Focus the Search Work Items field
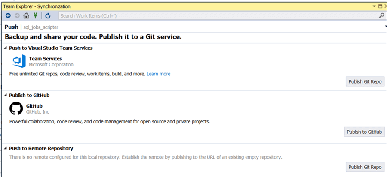Screen dimensions: 387x177 [215, 16]
